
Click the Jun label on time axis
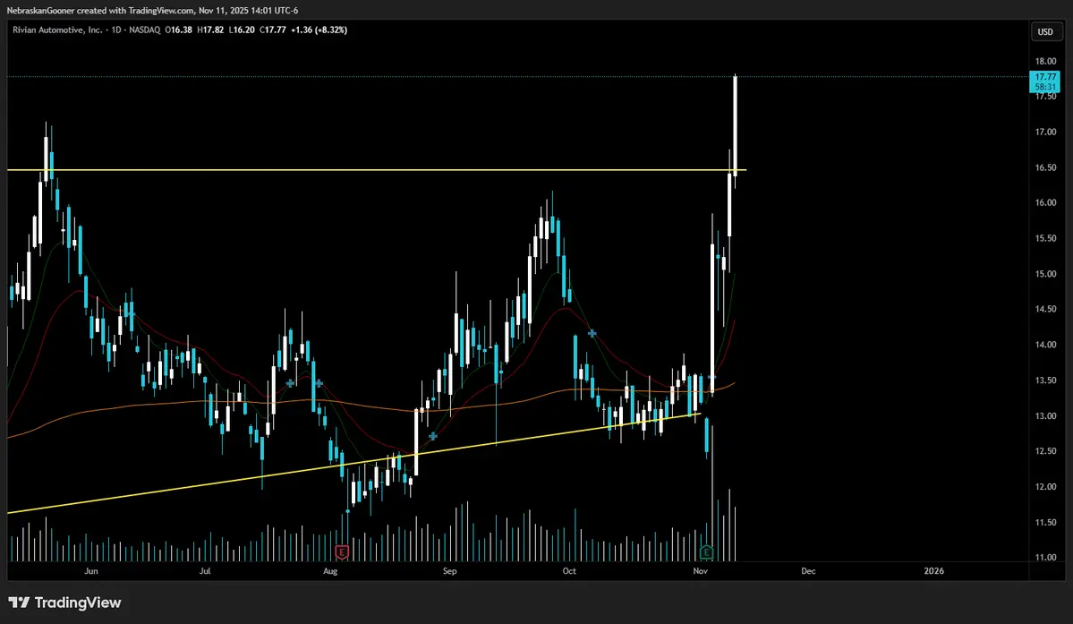tap(91, 571)
